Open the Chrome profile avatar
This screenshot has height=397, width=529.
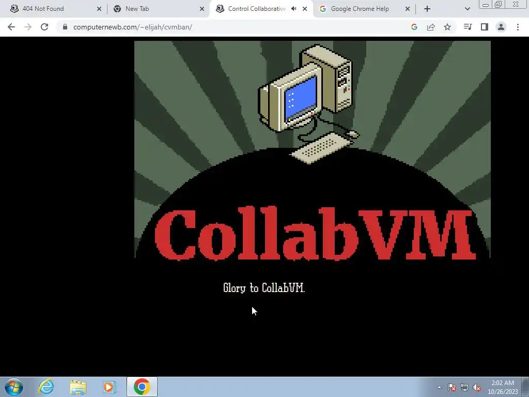(x=501, y=27)
